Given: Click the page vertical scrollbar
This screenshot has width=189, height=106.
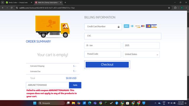Looking at the screenshot, I should (x=188, y=52).
